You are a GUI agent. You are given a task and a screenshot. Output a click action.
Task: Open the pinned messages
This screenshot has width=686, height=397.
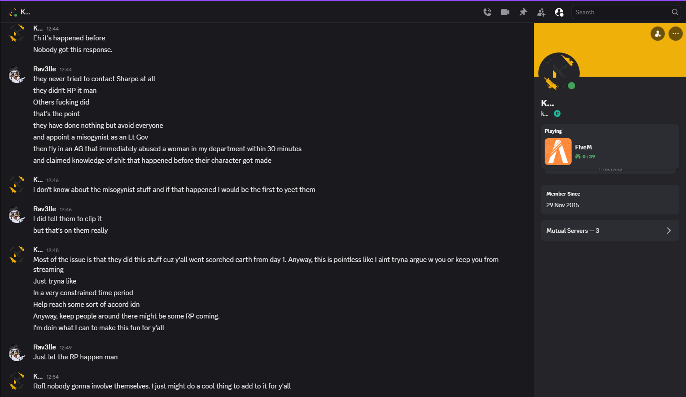tap(523, 12)
